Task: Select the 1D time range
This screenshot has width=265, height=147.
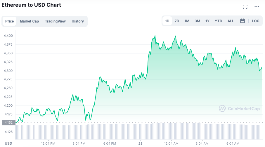Action: (167, 21)
